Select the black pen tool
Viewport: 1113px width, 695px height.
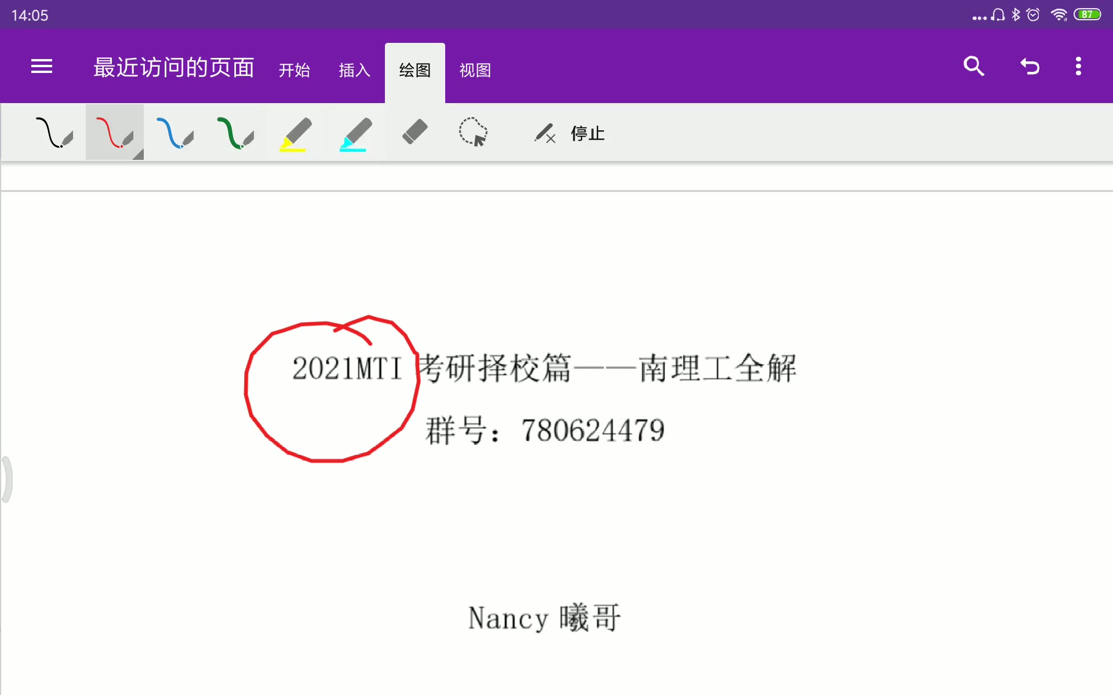(54, 133)
